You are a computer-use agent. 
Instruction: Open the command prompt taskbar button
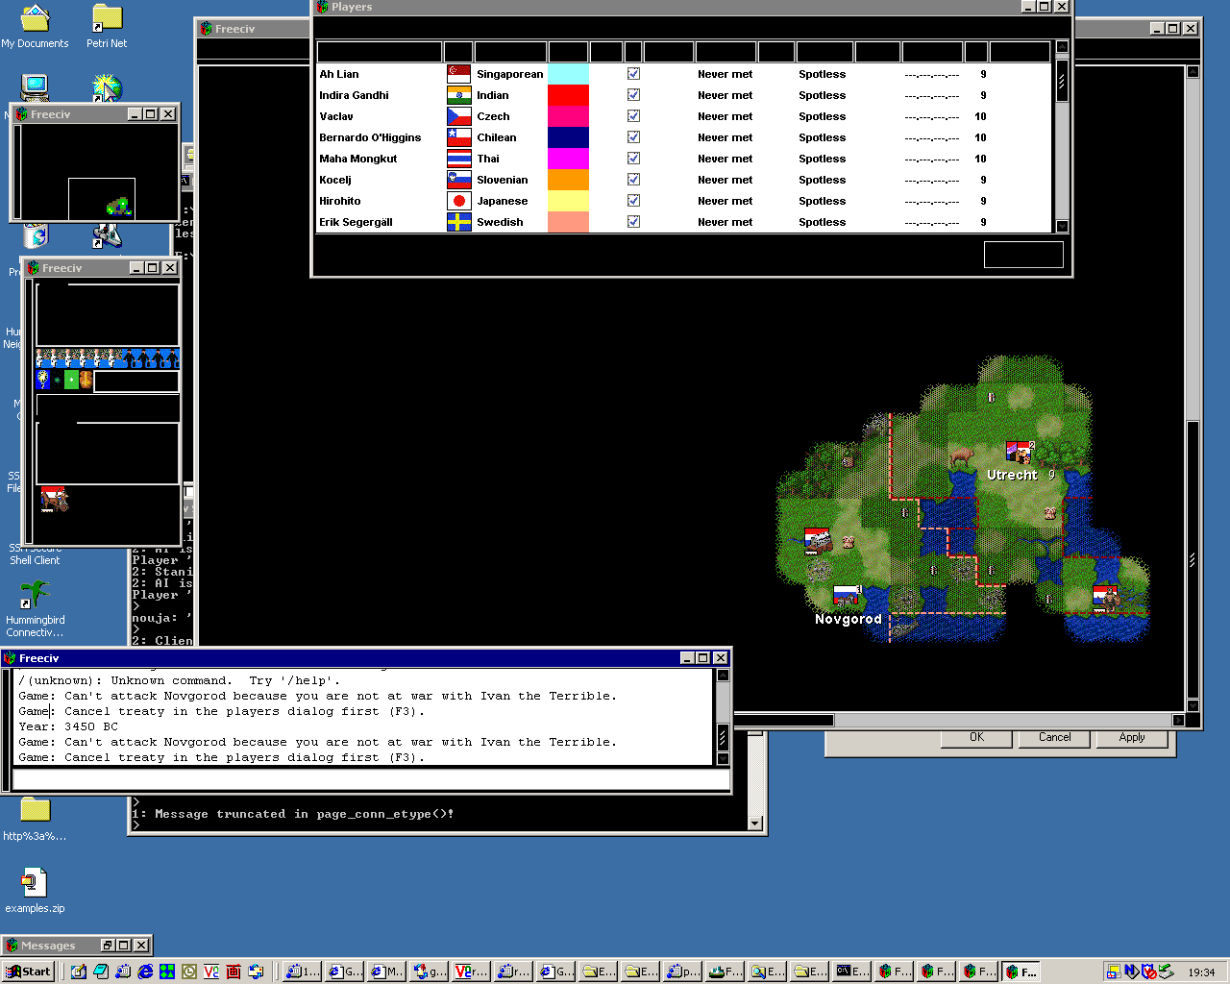(851, 972)
